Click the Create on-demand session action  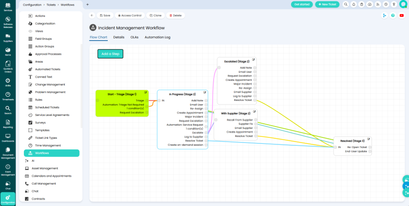pos(186,145)
